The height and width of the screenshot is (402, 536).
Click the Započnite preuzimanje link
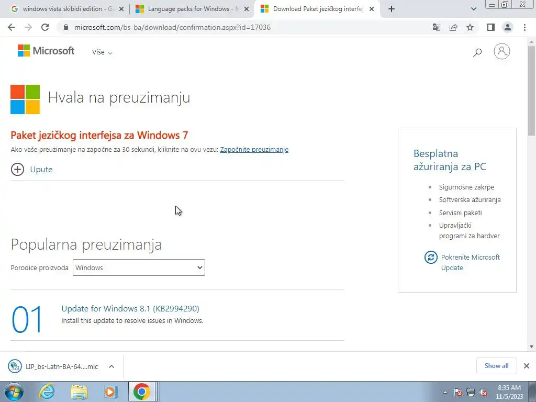(x=254, y=150)
